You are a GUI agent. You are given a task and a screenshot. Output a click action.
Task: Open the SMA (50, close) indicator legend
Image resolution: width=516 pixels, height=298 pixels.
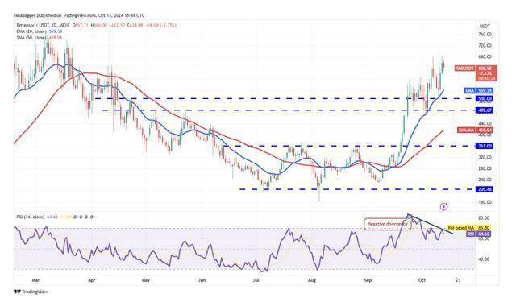[x=31, y=38]
